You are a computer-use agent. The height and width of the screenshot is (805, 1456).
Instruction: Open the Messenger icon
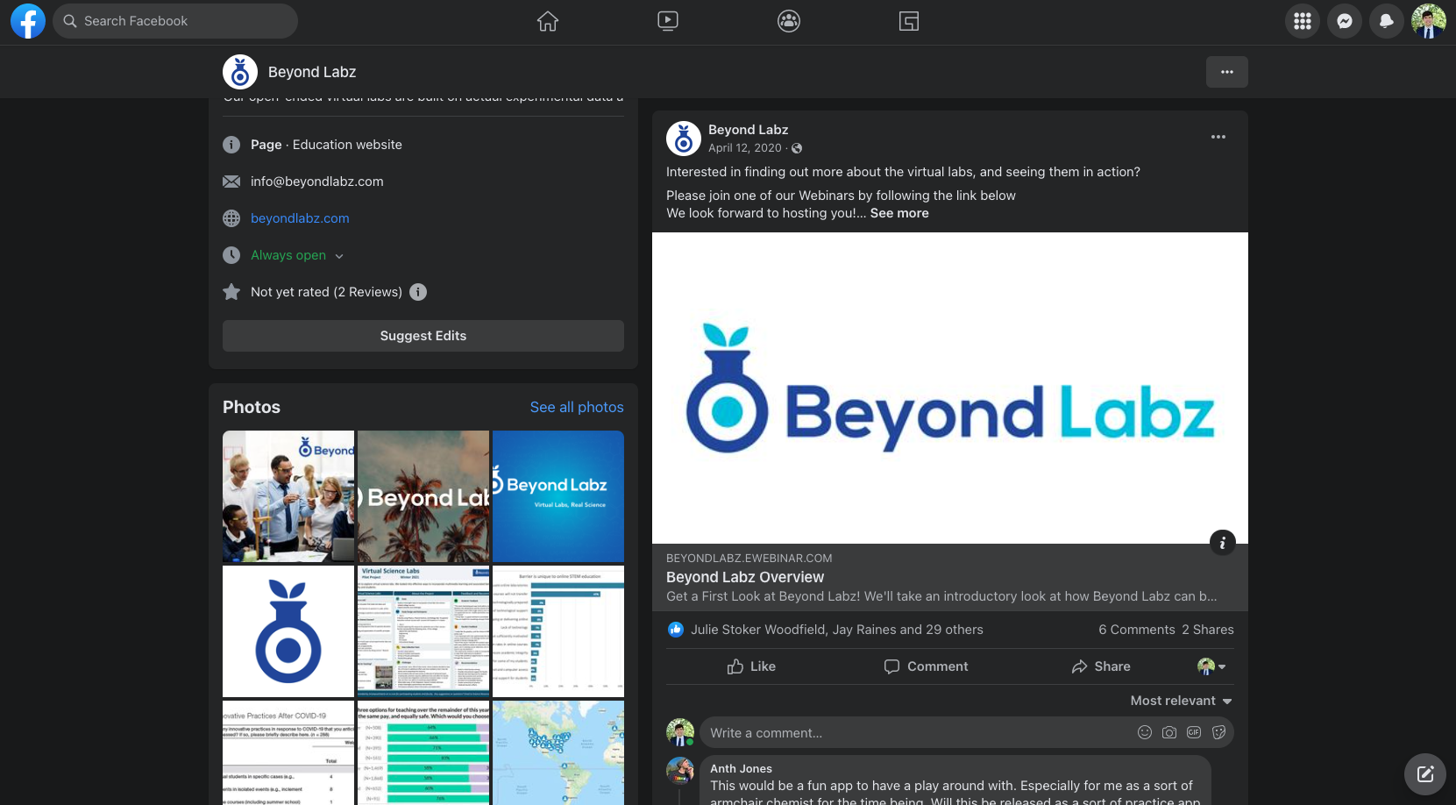[1344, 21]
